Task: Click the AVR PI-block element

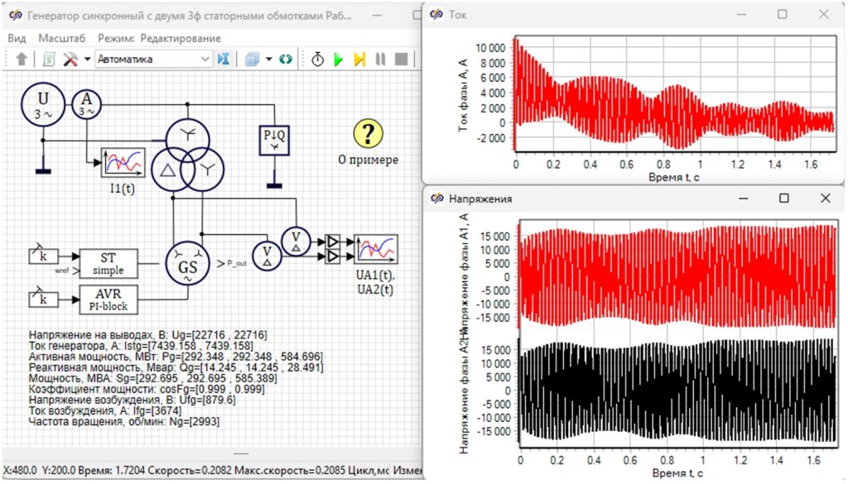Action: coord(108,300)
